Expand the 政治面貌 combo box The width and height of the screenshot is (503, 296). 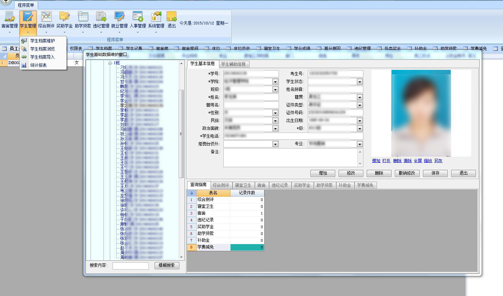coord(275,129)
